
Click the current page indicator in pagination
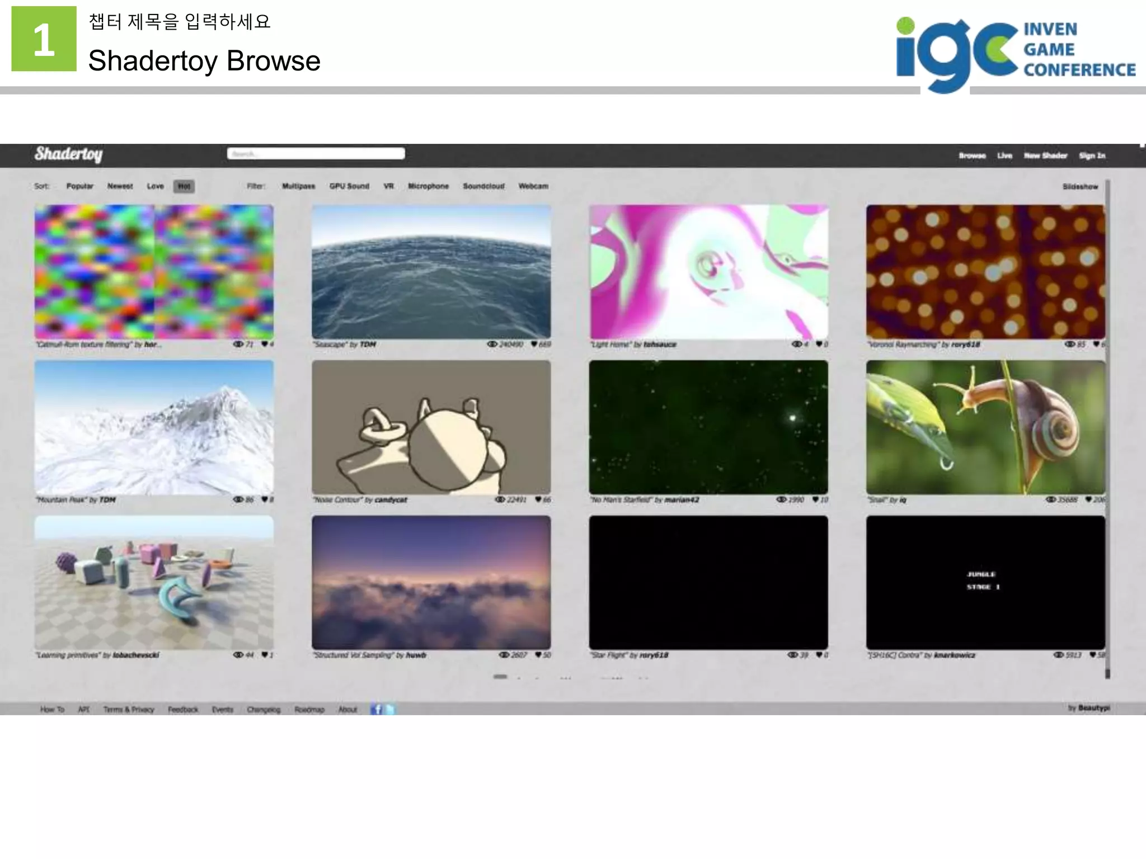pos(500,677)
